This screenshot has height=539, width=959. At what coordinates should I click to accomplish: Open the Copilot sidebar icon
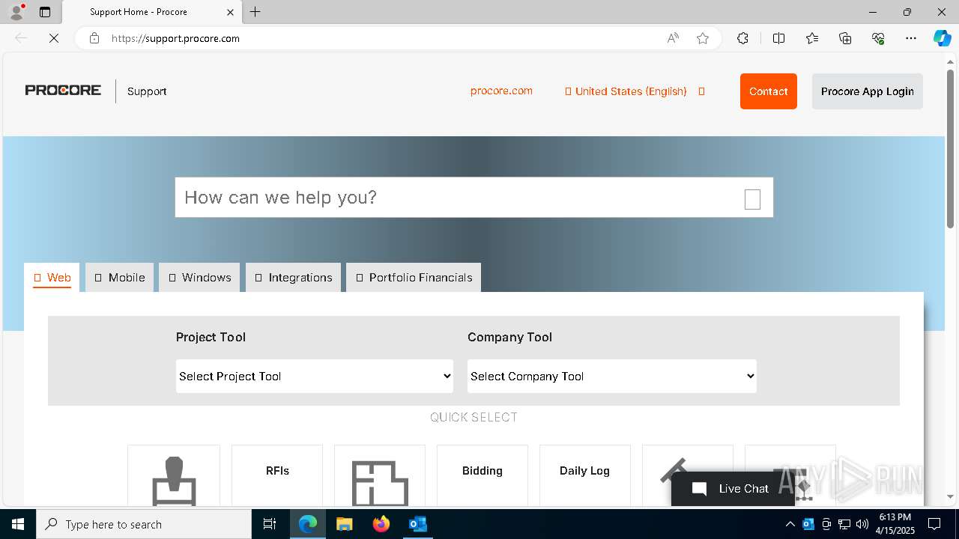click(942, 38)
